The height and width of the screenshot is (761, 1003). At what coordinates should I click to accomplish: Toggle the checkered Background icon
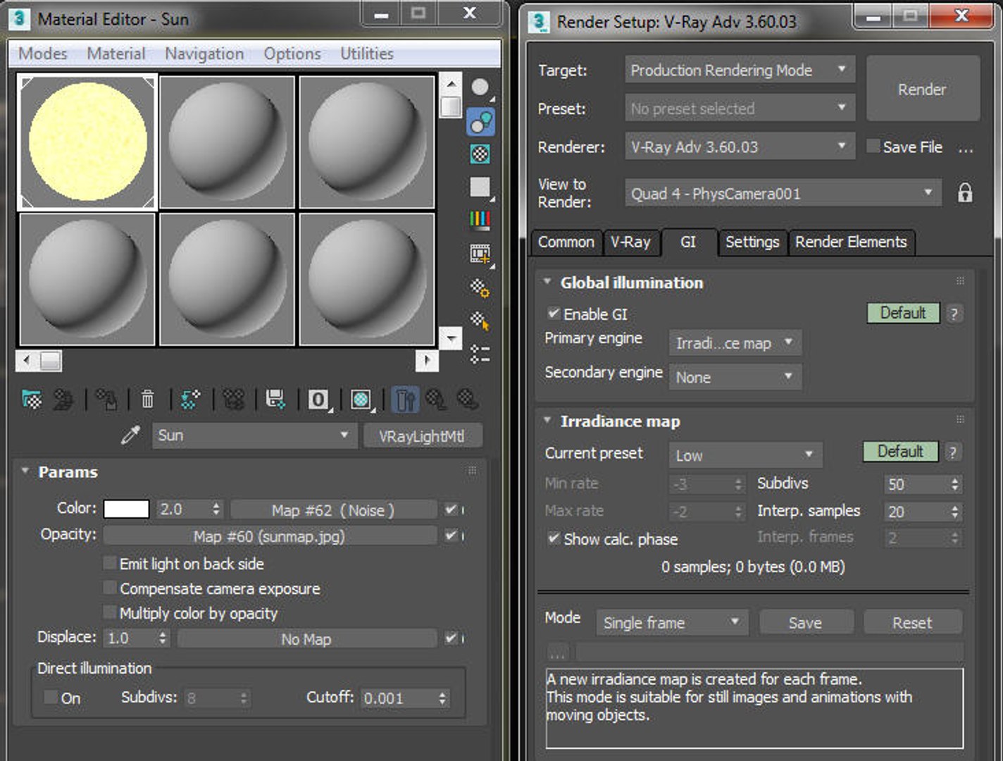480,154
